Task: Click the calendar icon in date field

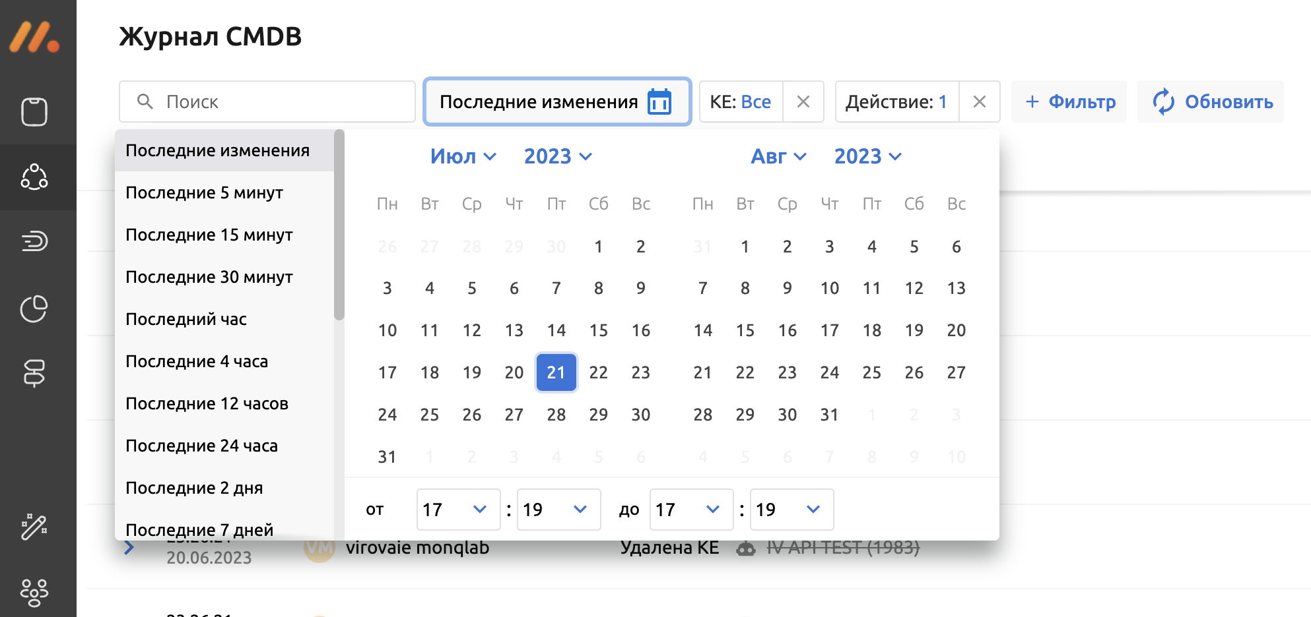Action: [659, 102]
